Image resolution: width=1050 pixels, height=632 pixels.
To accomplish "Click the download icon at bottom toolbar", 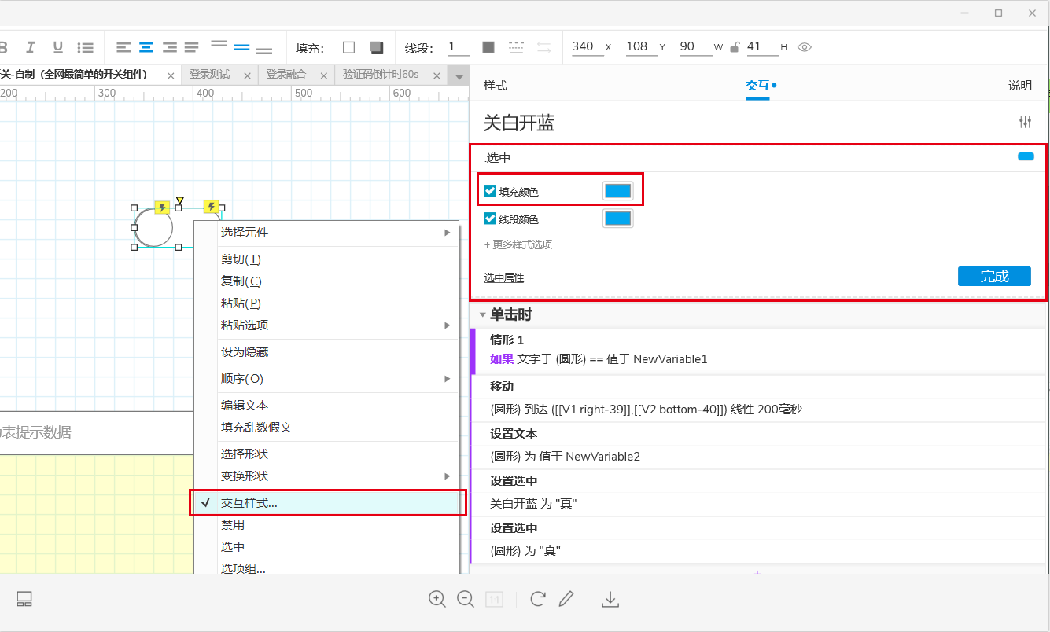I will pos(610,599).
